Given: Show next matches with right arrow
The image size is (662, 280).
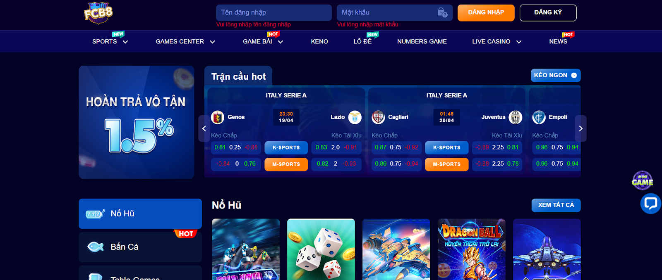Looking at the screenshot, I should (x=581, y=128).
